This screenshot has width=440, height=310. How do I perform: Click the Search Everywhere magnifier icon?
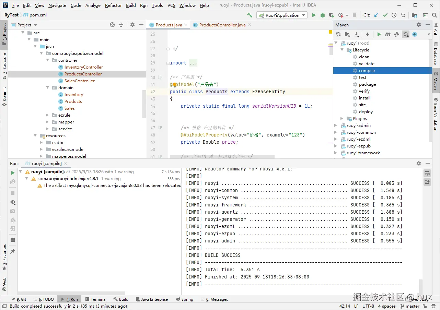(435, 15)
